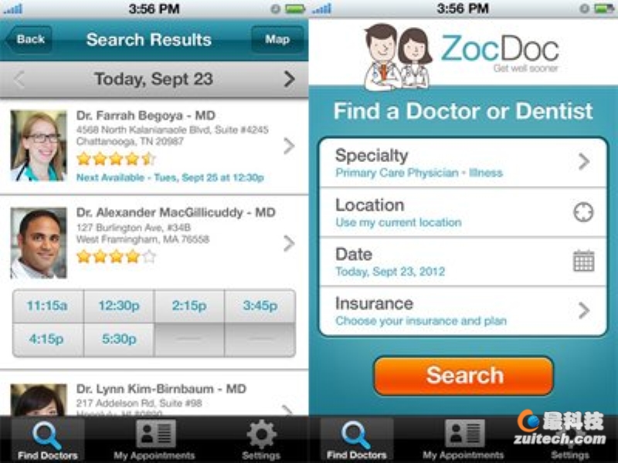Image resolution: width=618 pixels, height=463 pixels.
Task: Go to next day with right arrow
Action: (x=289, y=79)
